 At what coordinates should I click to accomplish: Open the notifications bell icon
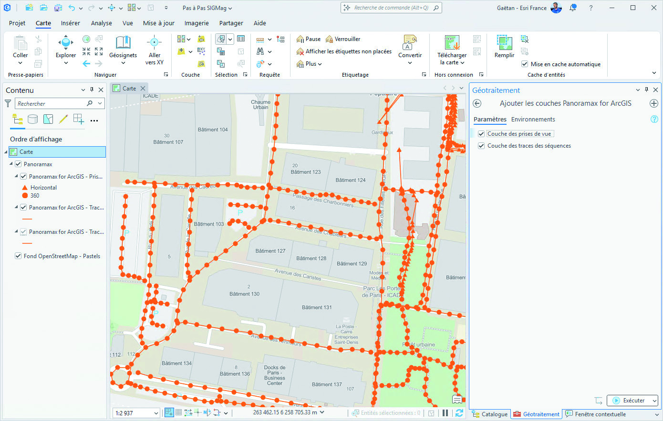pyautogui.click(x=573, y=8)
